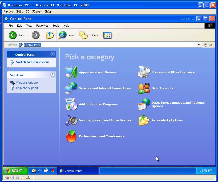Click the Windows Update icon in See Also

pos(12,83)
